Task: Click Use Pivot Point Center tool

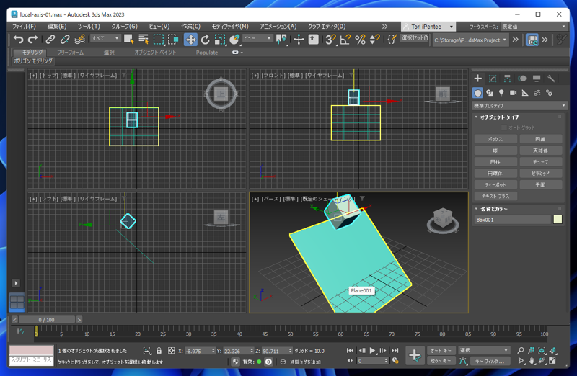Action: coord(281,40)
